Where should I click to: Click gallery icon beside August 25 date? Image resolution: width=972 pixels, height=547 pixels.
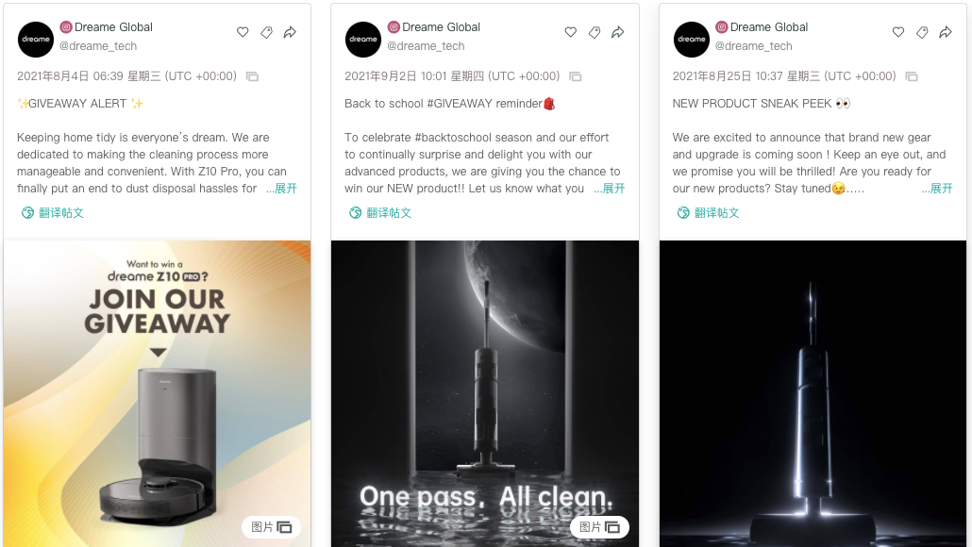(912, 76)
